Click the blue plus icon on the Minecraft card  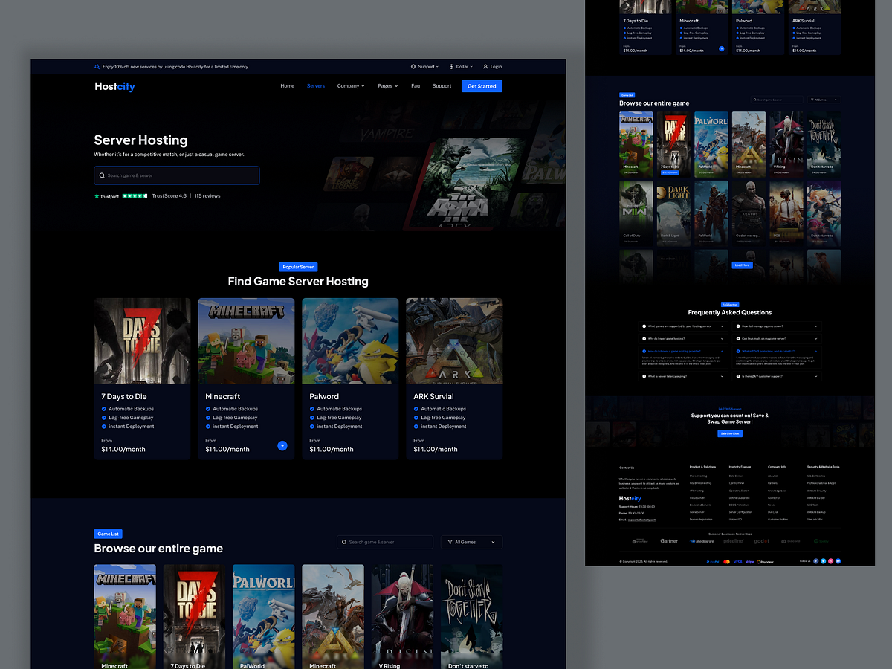tap(282, 446)
